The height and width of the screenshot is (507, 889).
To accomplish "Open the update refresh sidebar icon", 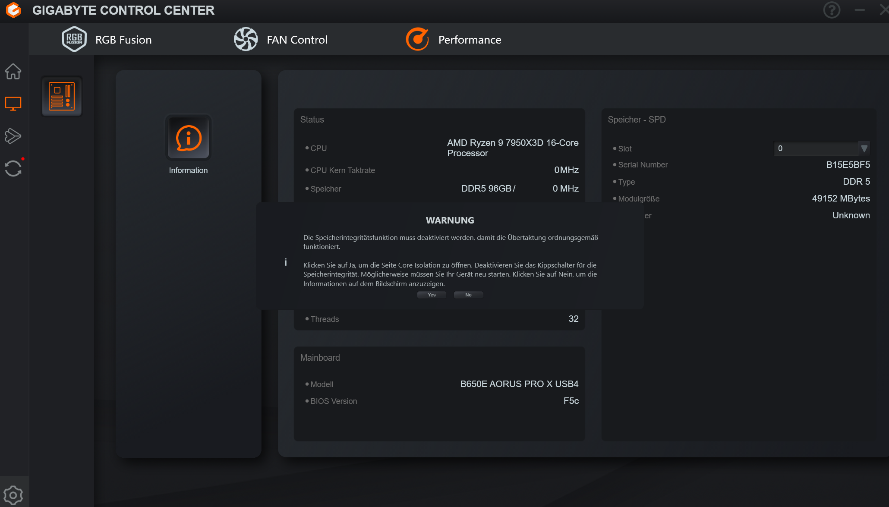I will click(13, 168).
